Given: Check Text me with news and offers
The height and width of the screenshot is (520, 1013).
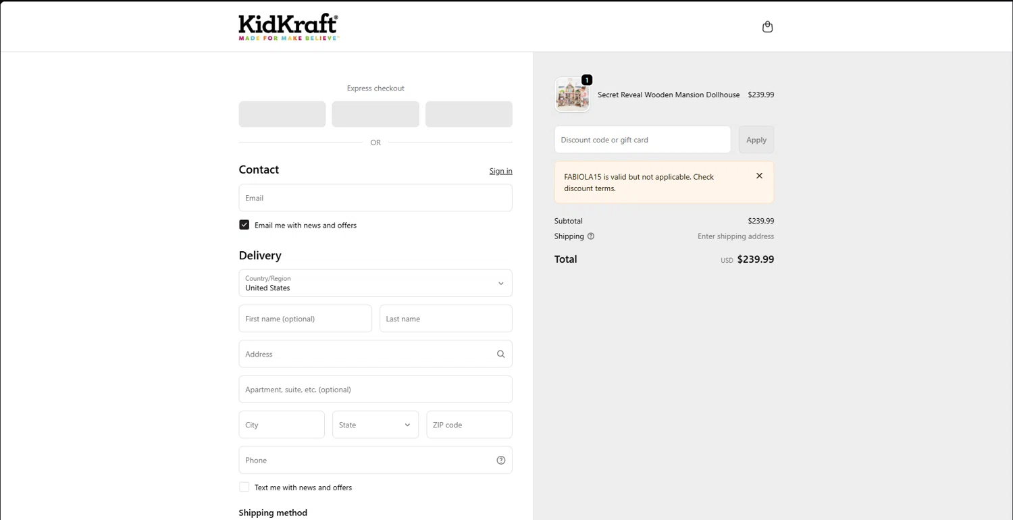Looking at the screenshot, I should click(244, 487).
